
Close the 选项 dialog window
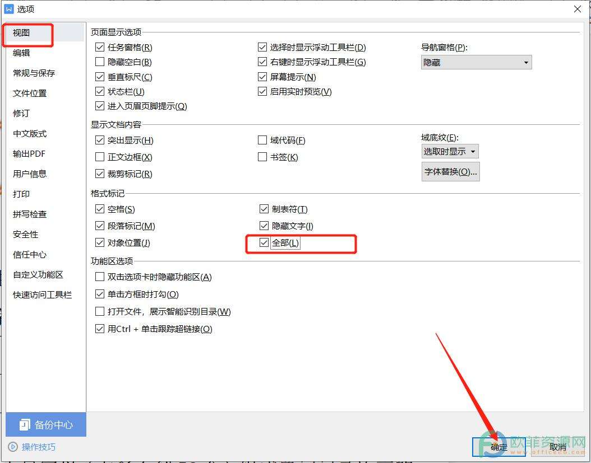click(578, 9)
